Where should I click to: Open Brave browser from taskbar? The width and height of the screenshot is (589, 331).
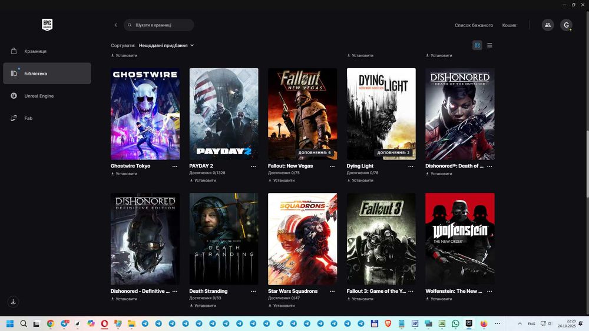coord(388,323)
